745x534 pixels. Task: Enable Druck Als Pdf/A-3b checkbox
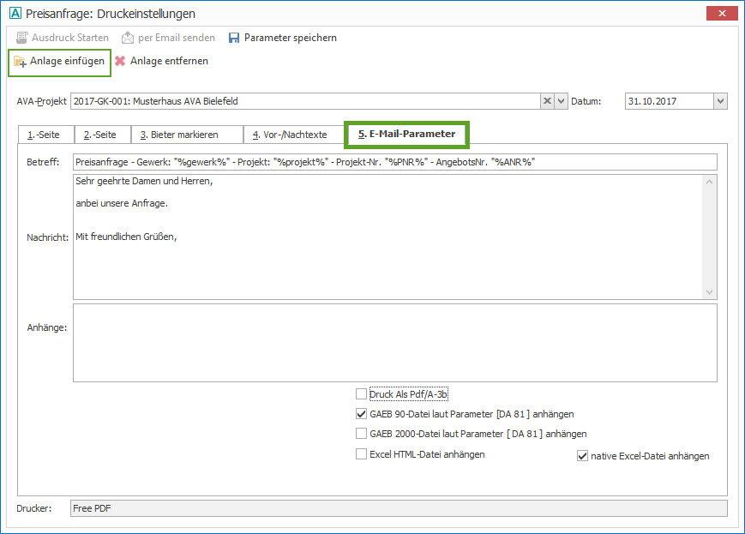[x=361, y=394]
